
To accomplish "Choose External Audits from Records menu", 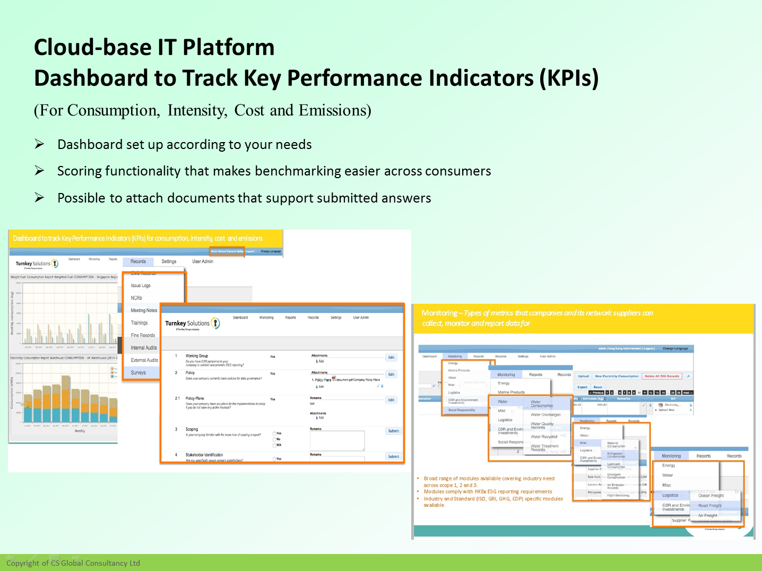I will click(x=144, y=360).
